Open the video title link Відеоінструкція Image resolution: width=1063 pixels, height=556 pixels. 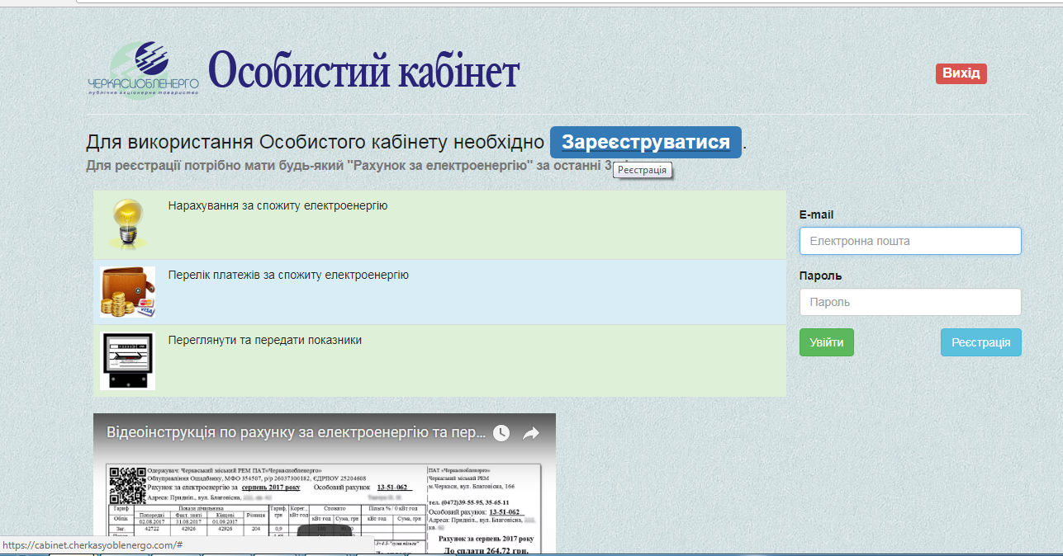pyautogui.click(x=295, y=432)
